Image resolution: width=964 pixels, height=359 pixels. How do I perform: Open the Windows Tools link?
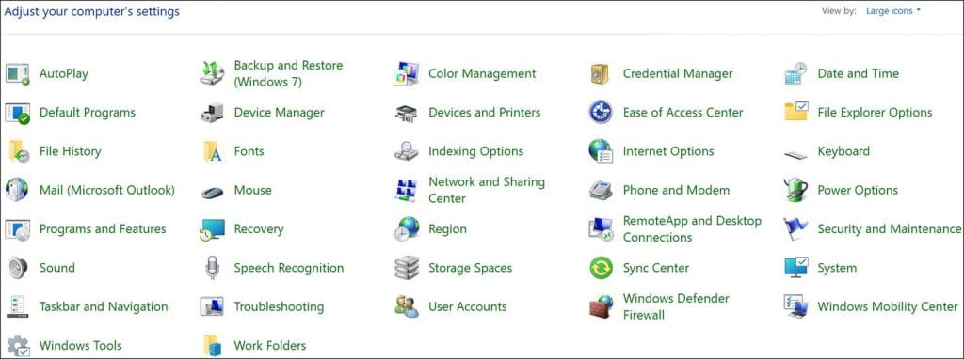coord(81,346)
